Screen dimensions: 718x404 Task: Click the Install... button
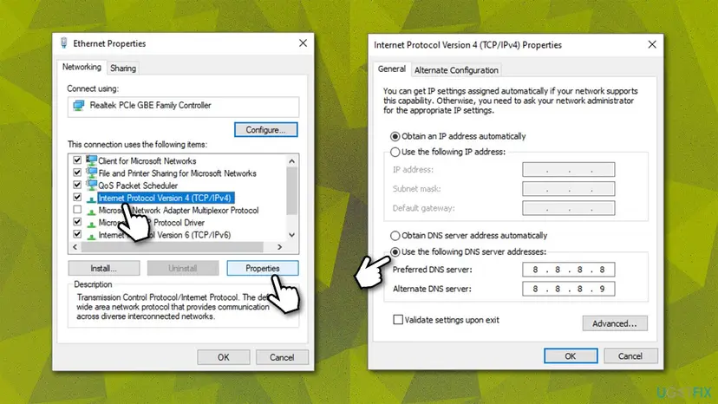point(104,269)
